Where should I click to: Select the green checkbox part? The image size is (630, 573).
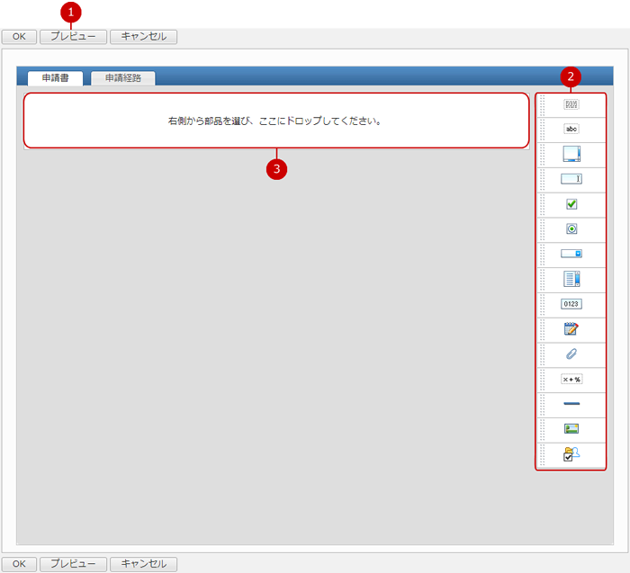point(571,204)
